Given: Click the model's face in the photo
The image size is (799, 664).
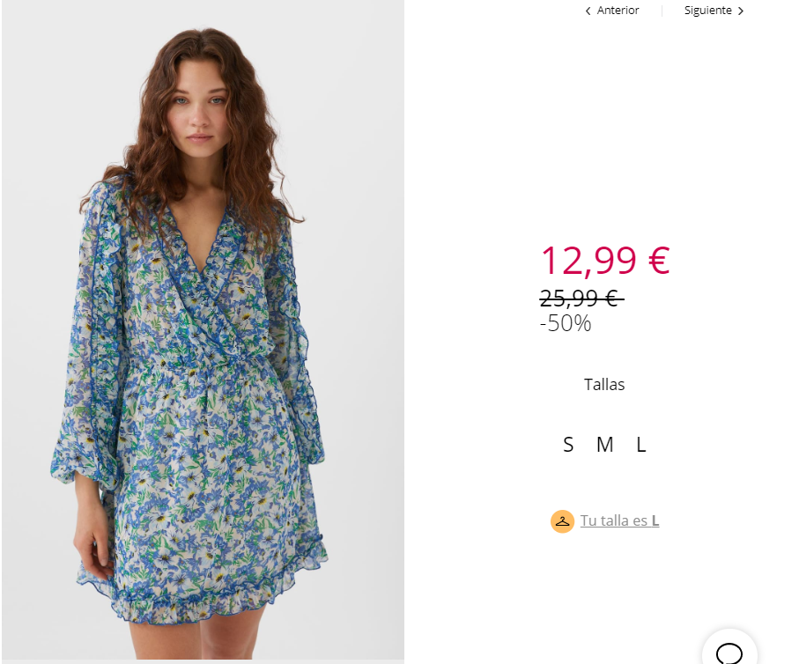Looking at the screenshot, I should pos(200,108).
